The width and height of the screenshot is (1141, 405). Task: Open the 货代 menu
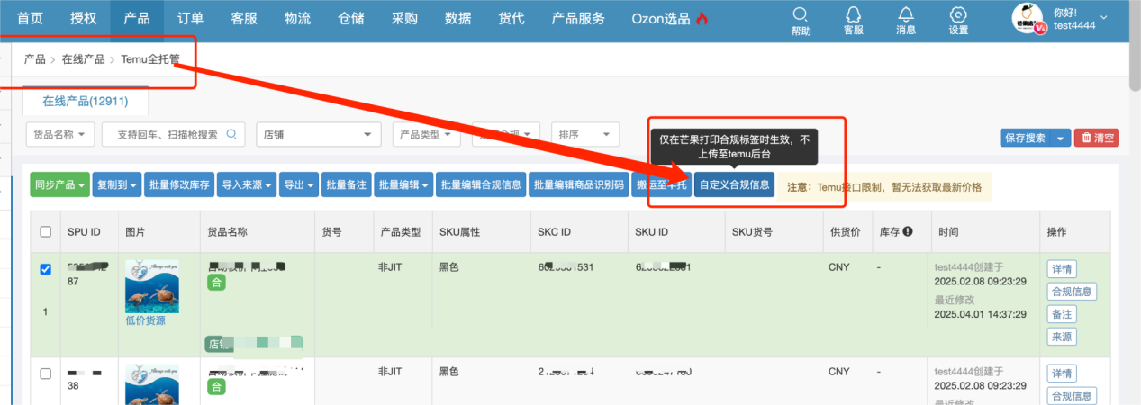tap(511, 19)
